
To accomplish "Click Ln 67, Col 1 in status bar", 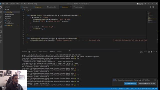I will pyautogui.click(x=114, y=89).
